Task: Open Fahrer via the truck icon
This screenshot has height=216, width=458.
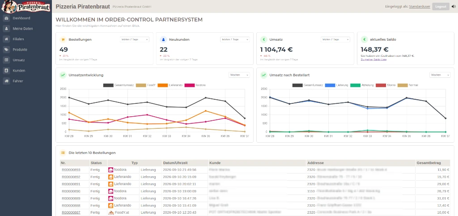Action: (6, 81)
